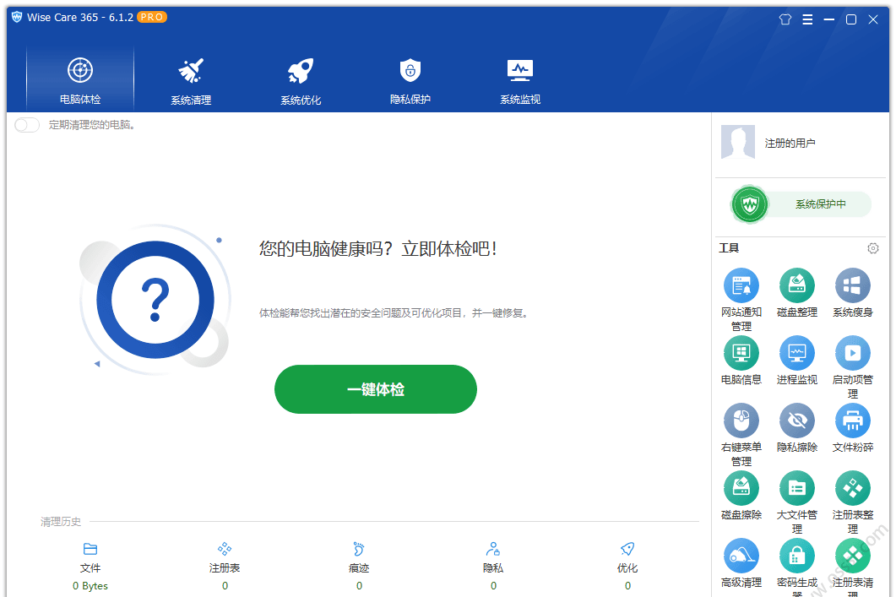Click 注册的用户 label
Viewport: 896px width, 597px height.
[x=790, y=143]
